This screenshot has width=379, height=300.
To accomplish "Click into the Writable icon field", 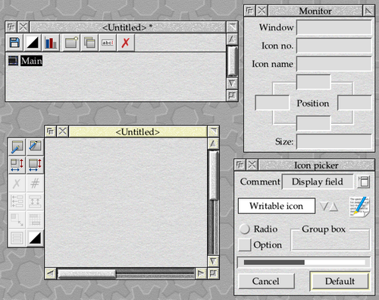I will tap(277, 206).
